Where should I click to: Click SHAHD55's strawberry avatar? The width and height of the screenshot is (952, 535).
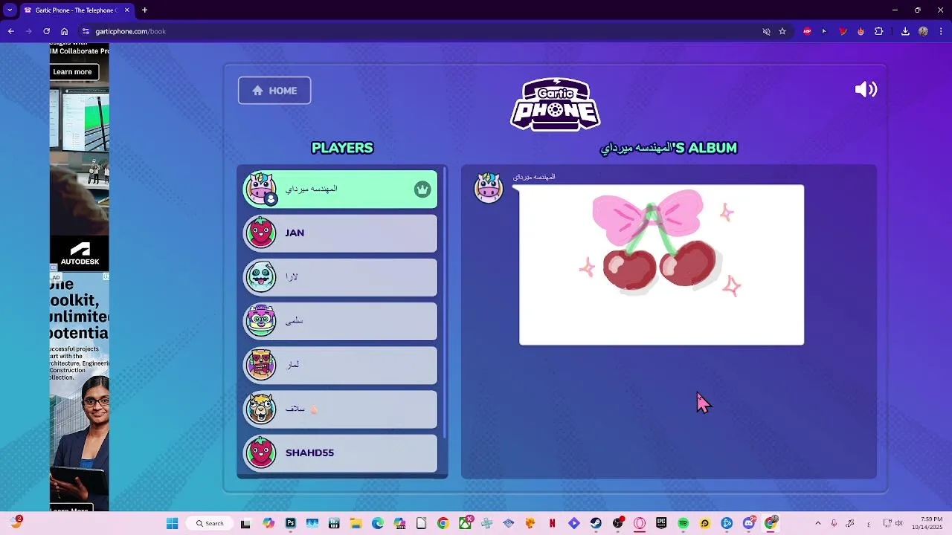tap(261, 453)
